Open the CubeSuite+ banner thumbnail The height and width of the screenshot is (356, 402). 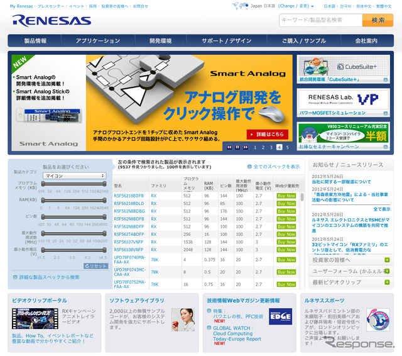344,69
